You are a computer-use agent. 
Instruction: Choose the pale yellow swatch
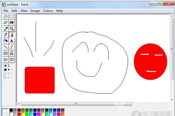point(43,114)
